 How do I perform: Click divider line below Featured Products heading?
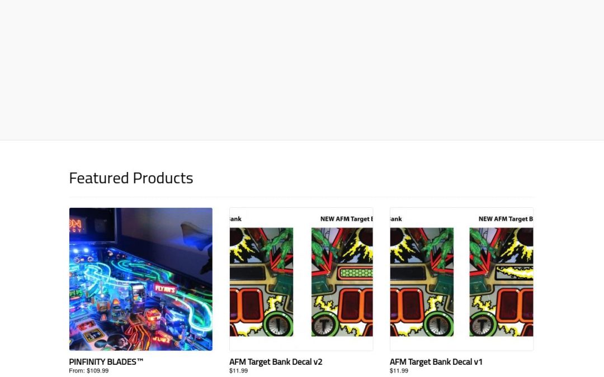[x=301, y=197]
